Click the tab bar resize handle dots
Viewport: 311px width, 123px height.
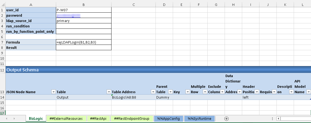(x=272, y=118)
